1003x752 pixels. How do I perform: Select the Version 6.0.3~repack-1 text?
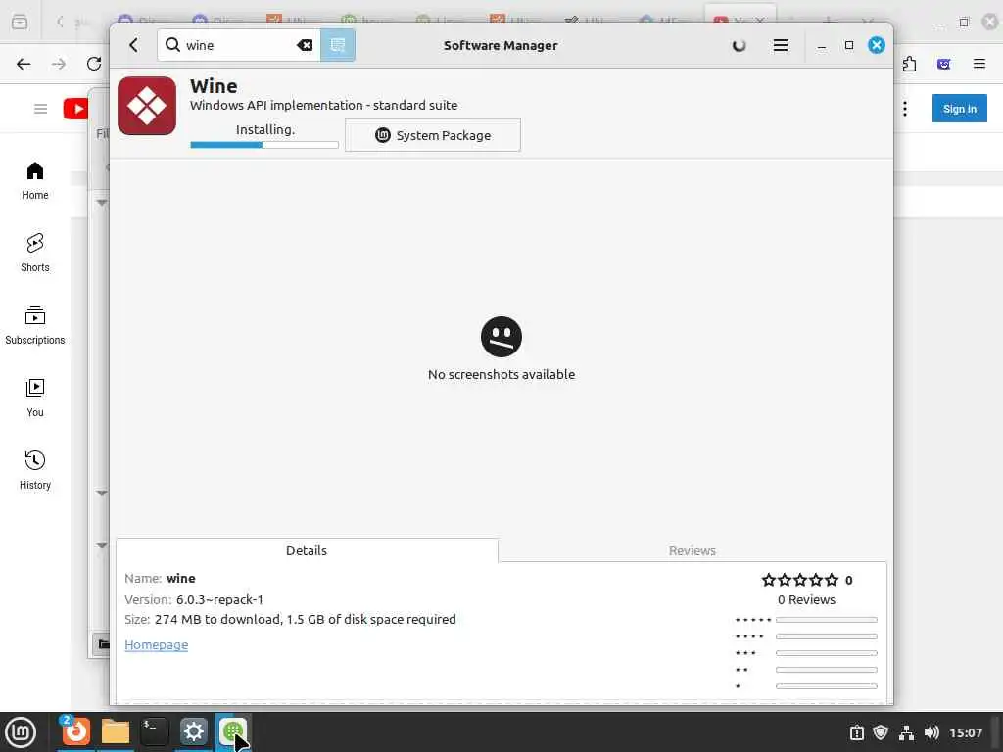click(x=194, y=600)
